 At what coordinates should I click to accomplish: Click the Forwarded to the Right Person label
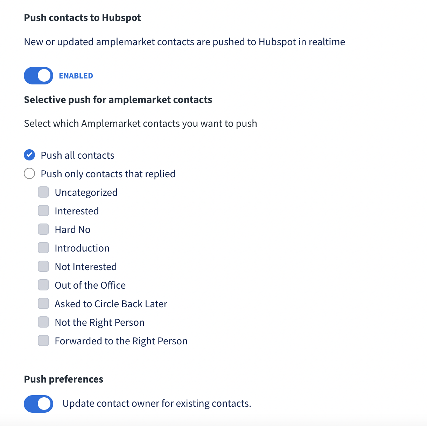(121, 341)
